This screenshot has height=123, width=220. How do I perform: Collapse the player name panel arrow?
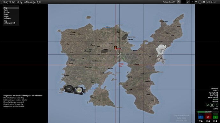pyautogui.click(x=178, y=2)
